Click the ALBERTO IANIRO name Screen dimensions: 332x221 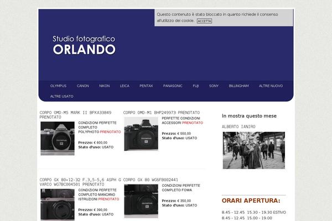(238, 127)
